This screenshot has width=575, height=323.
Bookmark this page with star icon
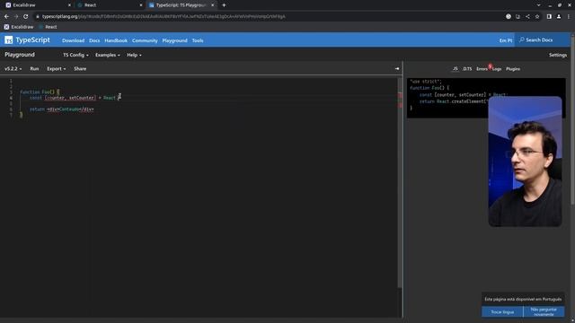point(537,16)
